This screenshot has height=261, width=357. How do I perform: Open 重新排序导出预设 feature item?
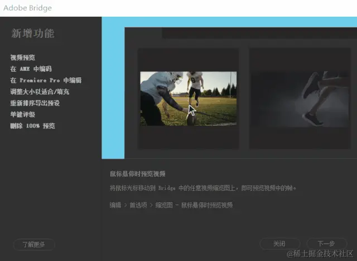point(35,103)
